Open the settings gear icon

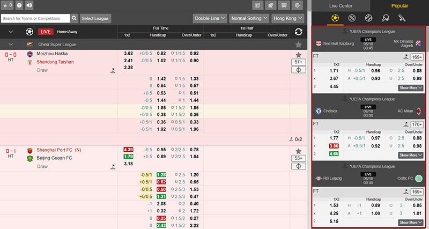click(298, 6)
